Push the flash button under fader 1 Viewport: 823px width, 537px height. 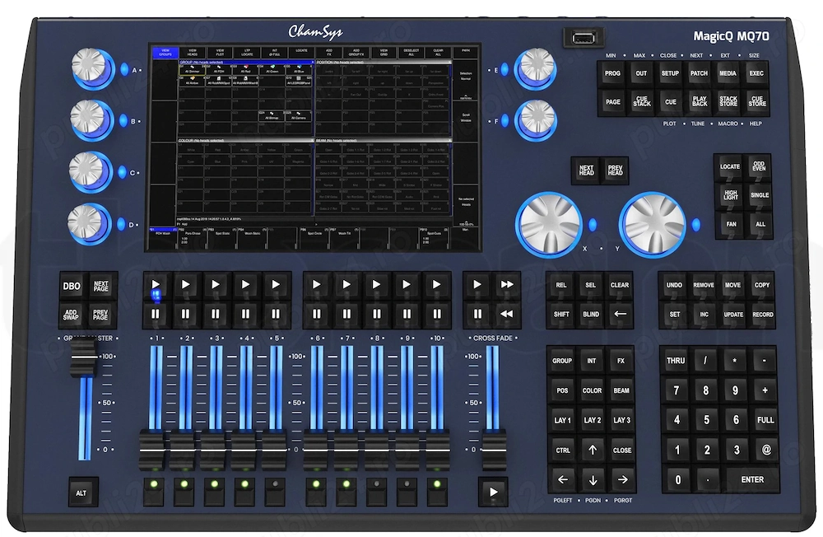pos(154,491)
